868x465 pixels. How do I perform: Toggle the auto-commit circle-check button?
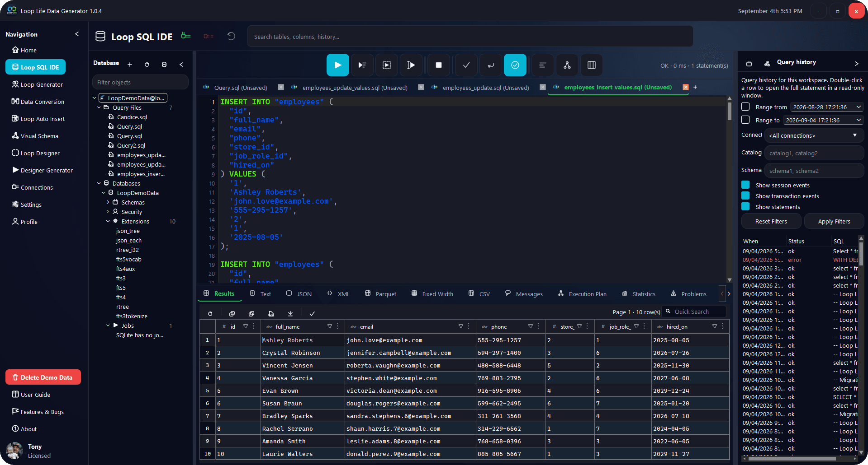point(515,65)
